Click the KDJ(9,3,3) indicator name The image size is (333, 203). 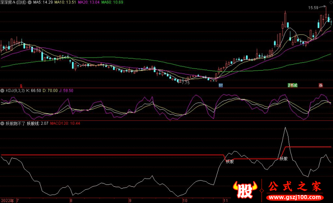(15, 90)
